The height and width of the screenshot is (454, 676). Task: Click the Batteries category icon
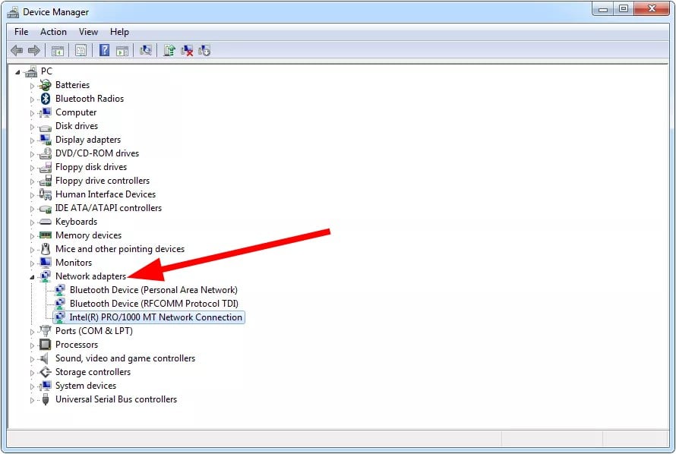[46, 85]
